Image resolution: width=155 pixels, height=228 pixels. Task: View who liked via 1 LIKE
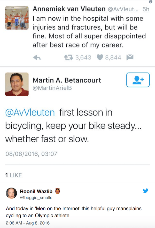click(x=13, y=175)
